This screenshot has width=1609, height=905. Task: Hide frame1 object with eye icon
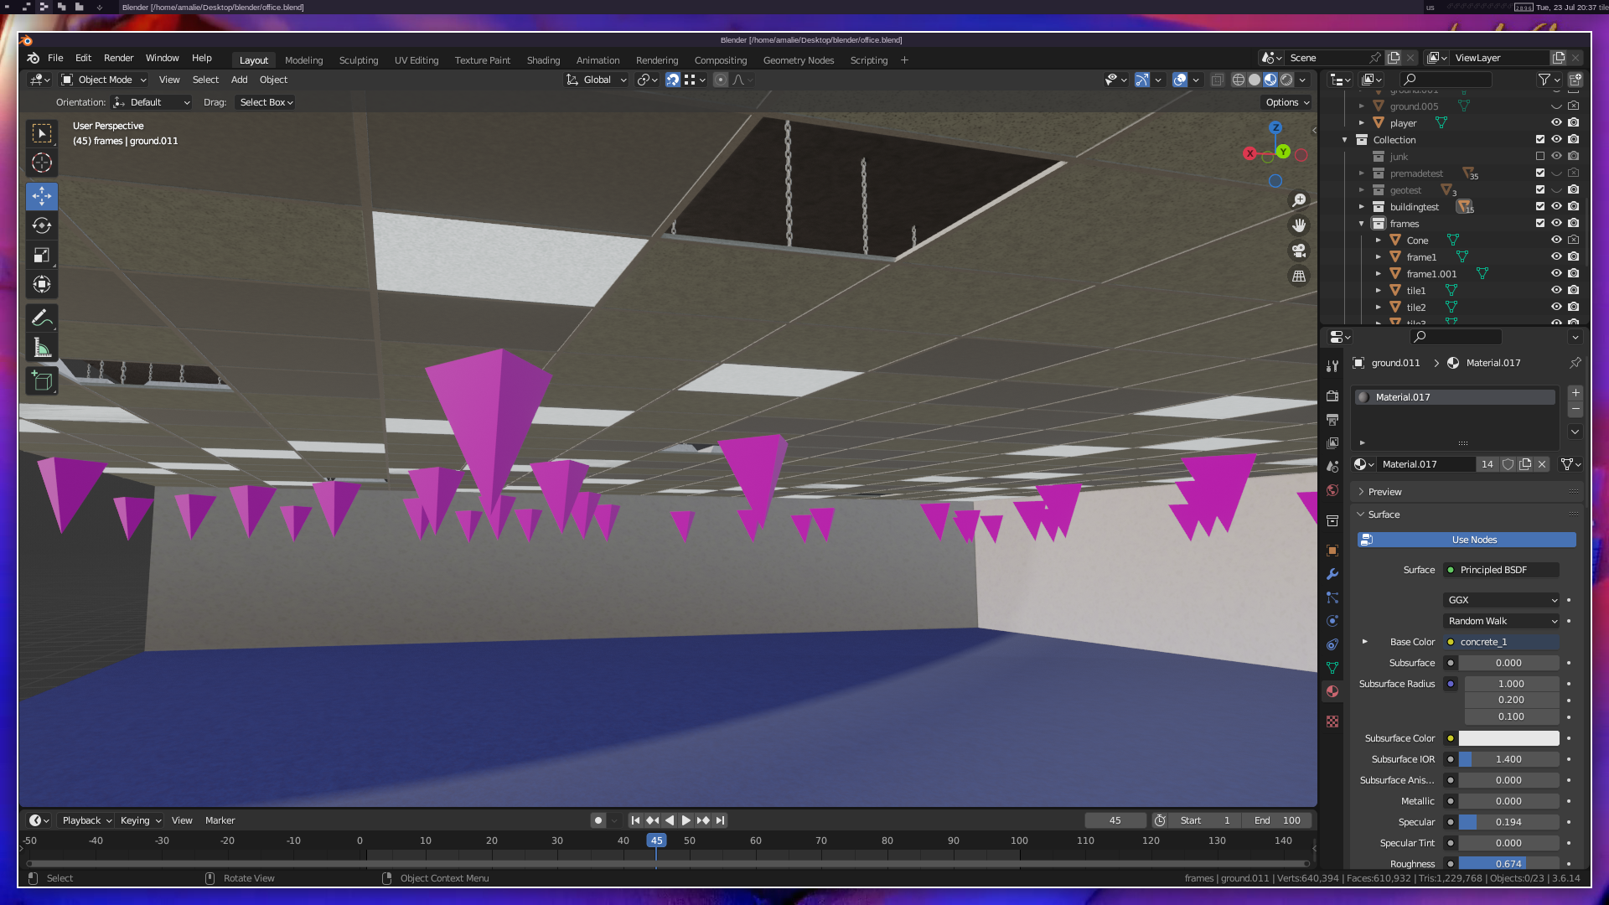(x=1556, y=257)
